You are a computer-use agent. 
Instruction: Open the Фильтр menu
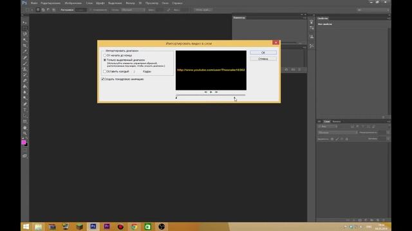tap(130, 3)
